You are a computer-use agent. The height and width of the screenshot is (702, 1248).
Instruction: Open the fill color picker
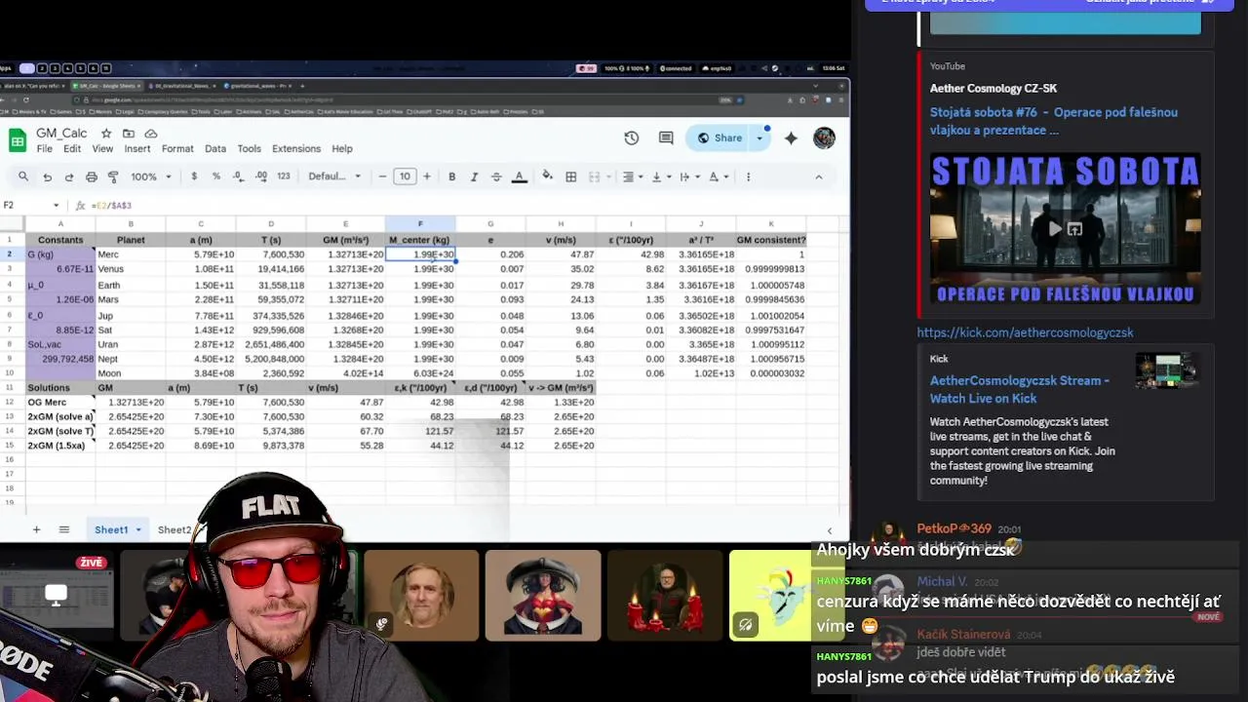(547, 176)
